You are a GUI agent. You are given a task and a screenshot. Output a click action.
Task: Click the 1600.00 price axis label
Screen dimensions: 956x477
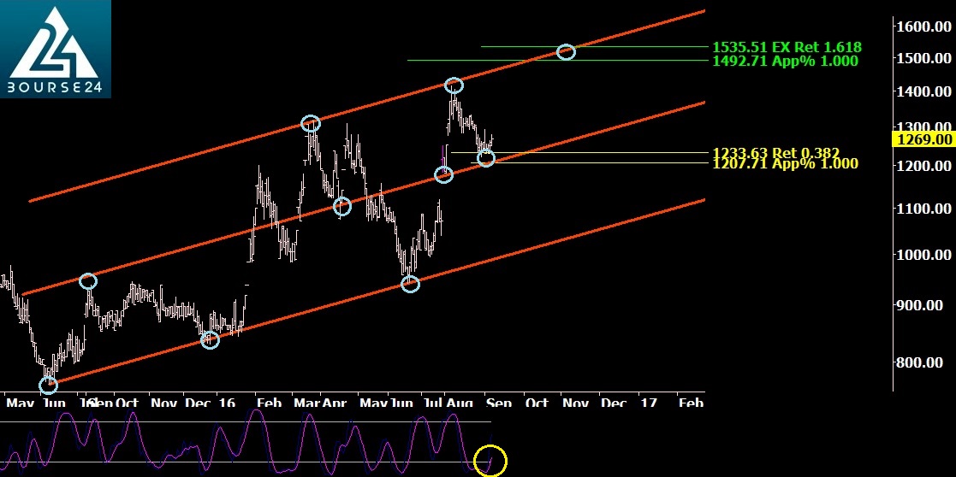coord(923,26)
